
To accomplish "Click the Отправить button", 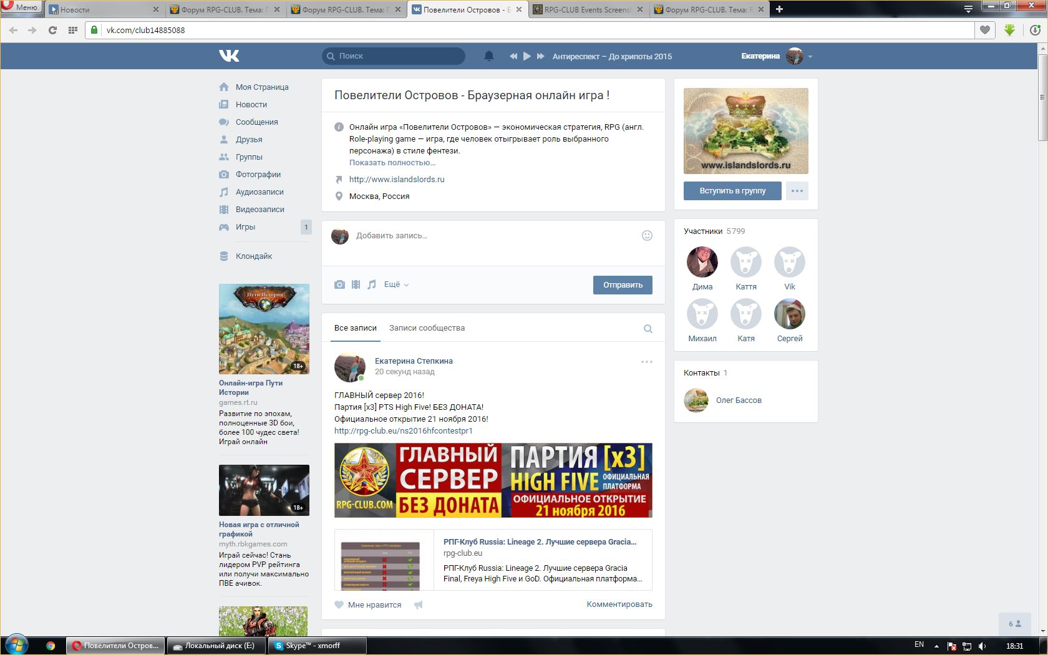I will click(623, 285).
